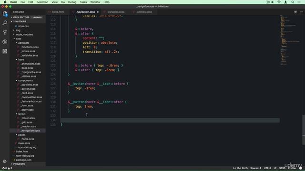Place cursor on line 134 in editor
The height and width of the screenshot is (171, 305).
coord(170,120)
